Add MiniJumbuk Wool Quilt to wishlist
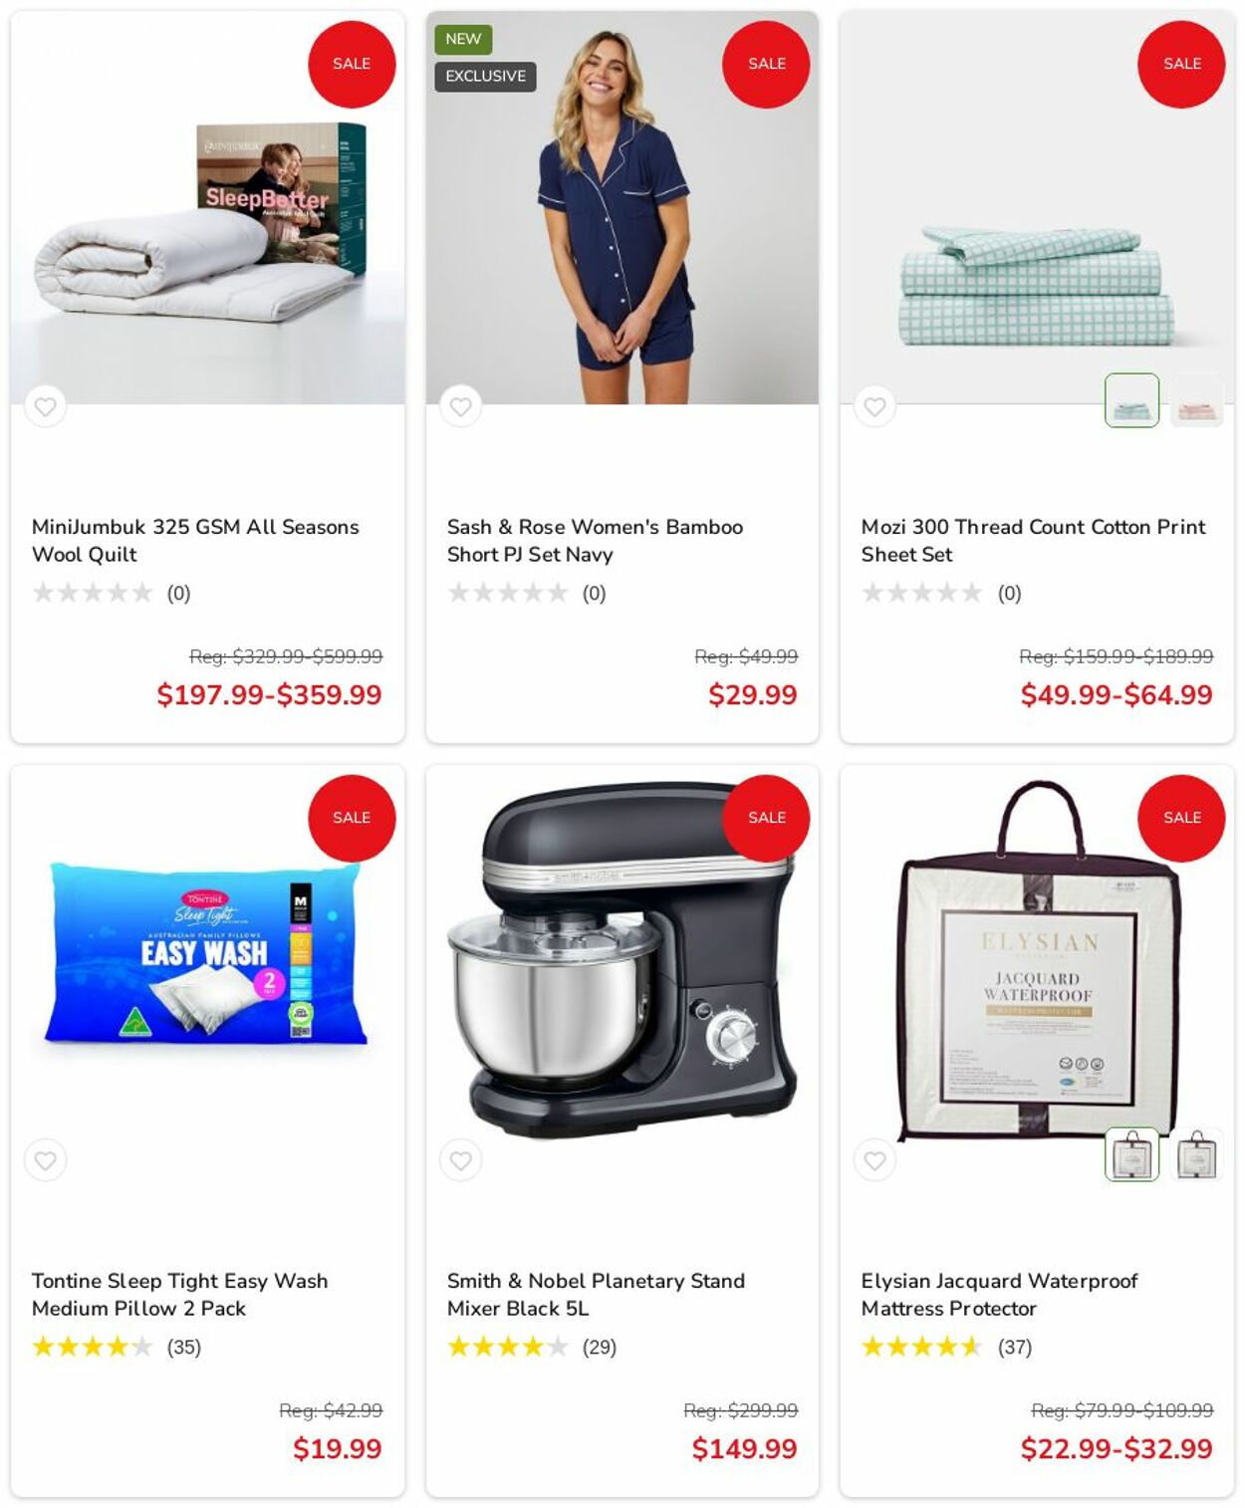The height and width of the screenshot is (1508, 1245). point(46,406)
